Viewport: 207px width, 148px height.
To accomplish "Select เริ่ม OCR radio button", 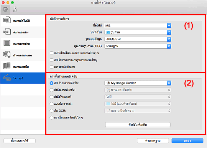I will pyautogui.click(x=51, y=110).
